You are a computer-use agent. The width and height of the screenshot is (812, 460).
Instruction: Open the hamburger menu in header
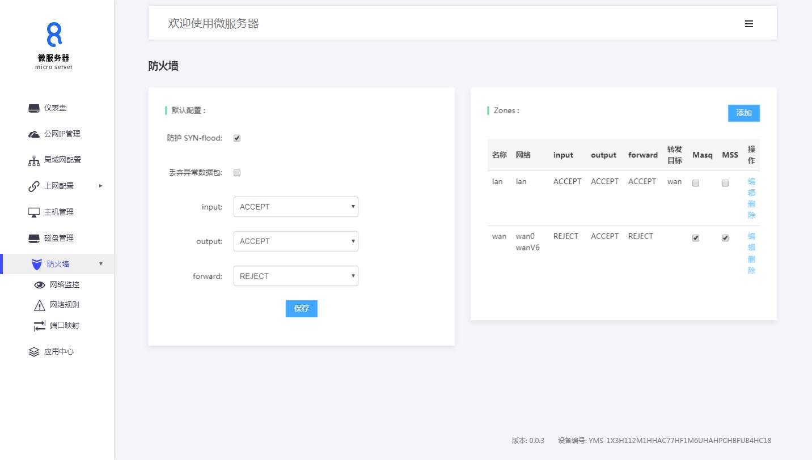(x=748, y=24)
